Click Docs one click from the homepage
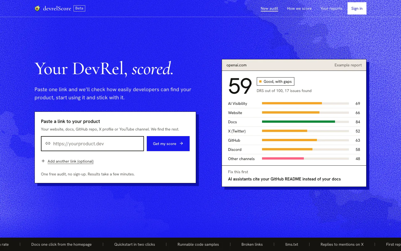The height and width of the screenshot is (251, 401). (61, 244)
